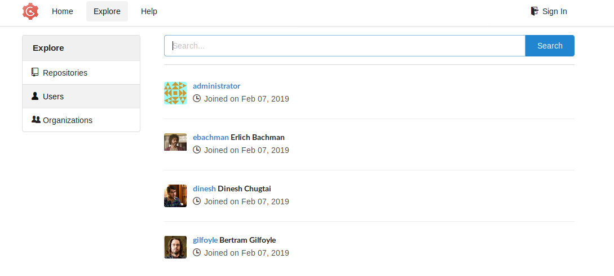Open Bertram Gilfoyle's avatar picture
The height and width of the screenshot is (276, 614).
click(x=175, y=247)
